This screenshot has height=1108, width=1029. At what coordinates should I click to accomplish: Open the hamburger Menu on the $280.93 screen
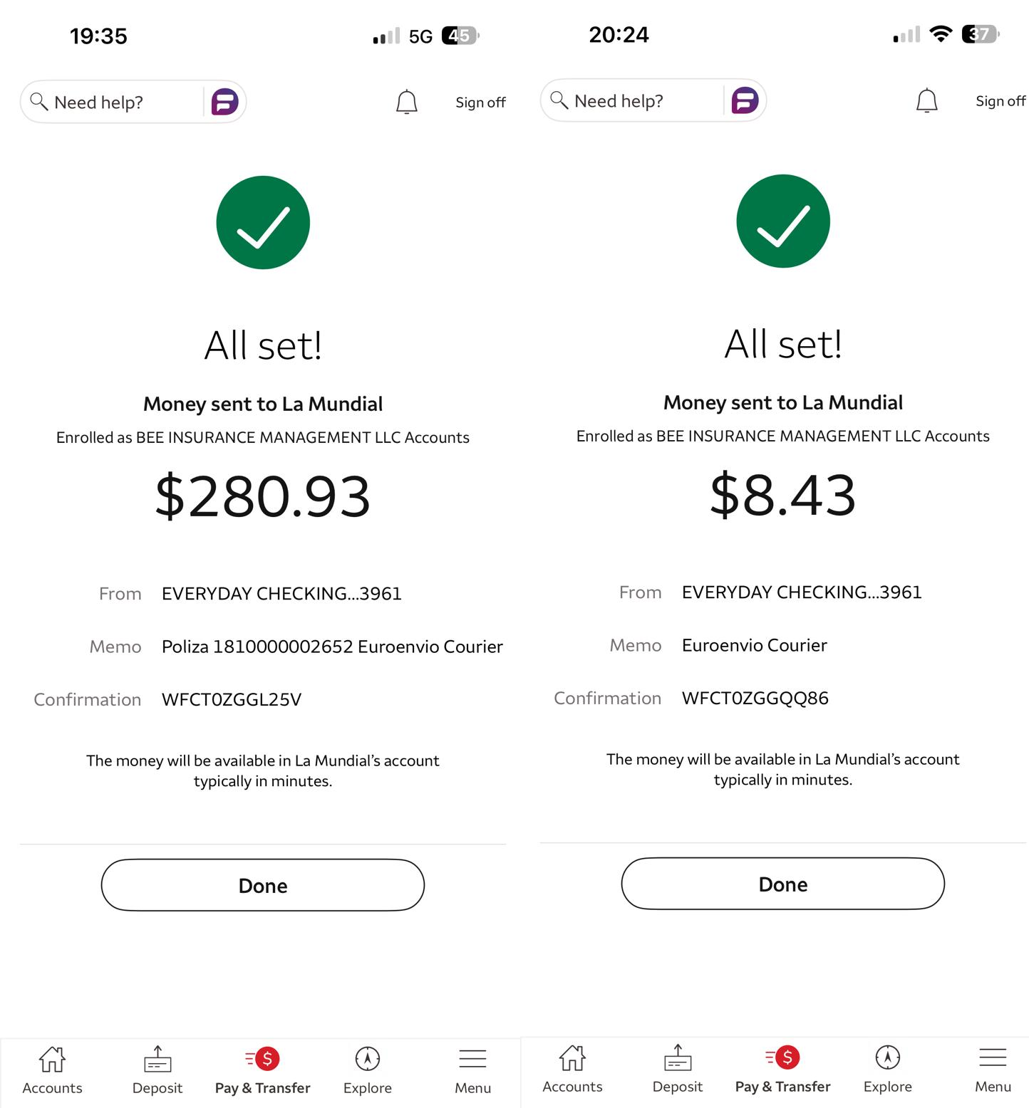coord(473,1069)
